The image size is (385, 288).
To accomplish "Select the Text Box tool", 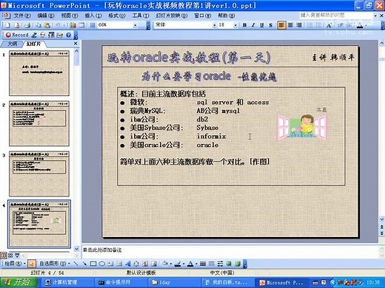I will (110, 264).
